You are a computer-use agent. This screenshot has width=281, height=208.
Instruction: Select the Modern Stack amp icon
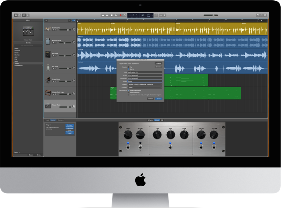[48, 42]
